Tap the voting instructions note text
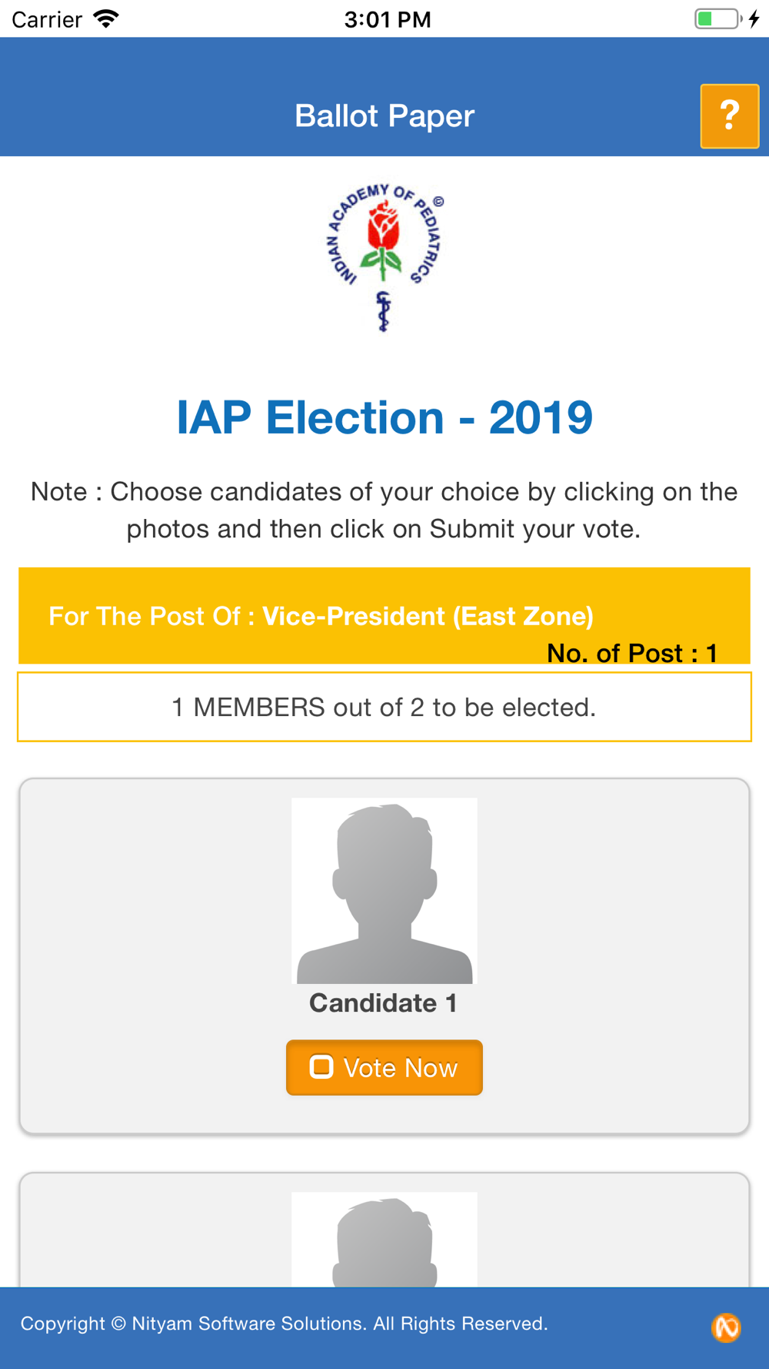769x1369 pixels. click(x=384, y=510)
